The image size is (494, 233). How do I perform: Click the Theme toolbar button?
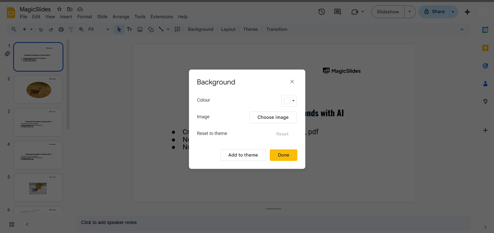(250, 30)
